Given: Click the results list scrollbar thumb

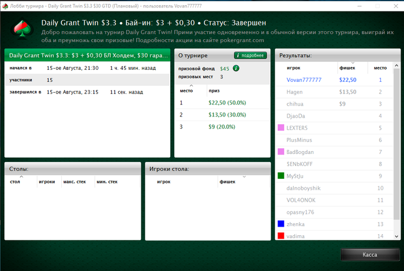Looking at the screenshot, I should point(396,144).
